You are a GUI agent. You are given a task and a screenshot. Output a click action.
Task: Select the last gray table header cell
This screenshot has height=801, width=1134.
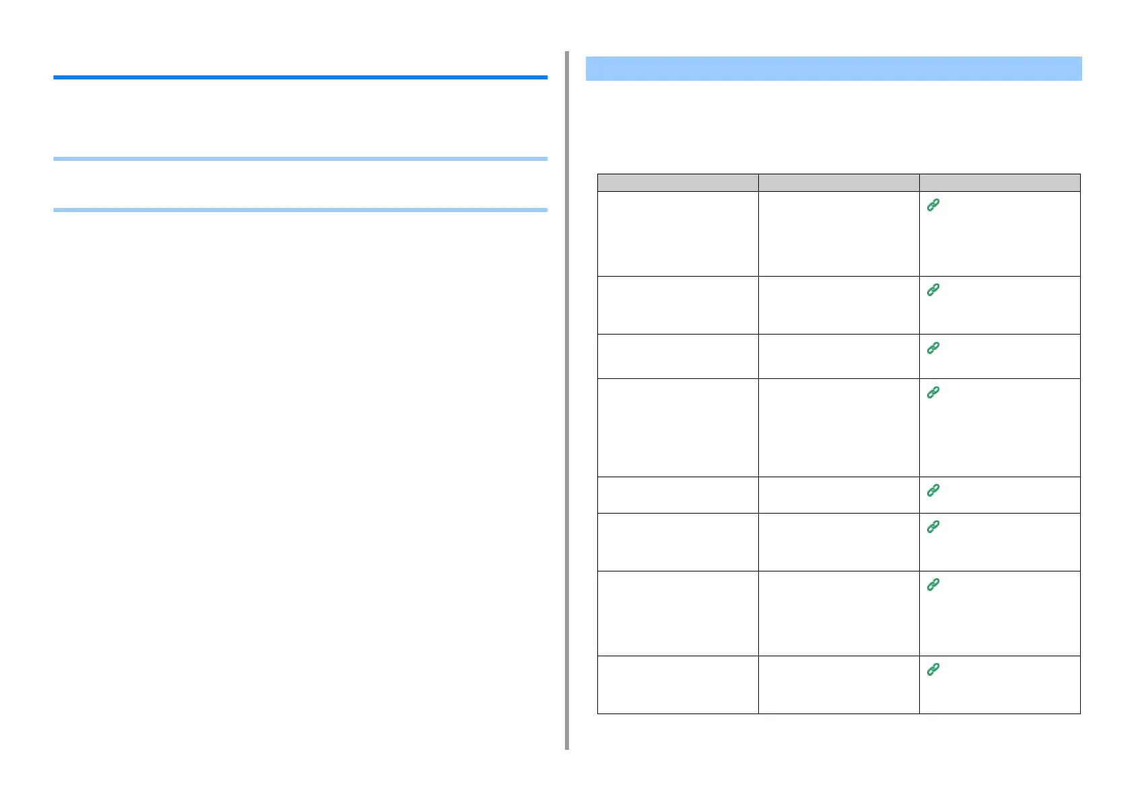coord(1000,182)
